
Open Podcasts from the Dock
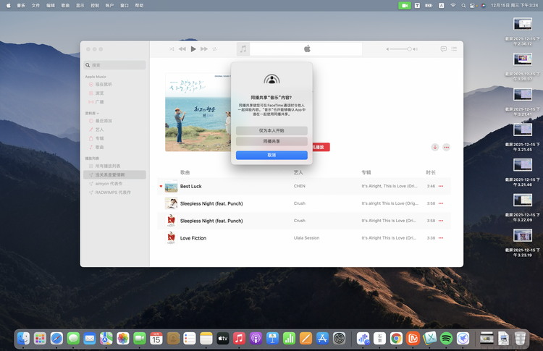click(256, 338)
